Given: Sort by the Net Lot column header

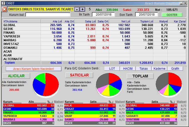Looking at the screenshot, I should 120,21.
